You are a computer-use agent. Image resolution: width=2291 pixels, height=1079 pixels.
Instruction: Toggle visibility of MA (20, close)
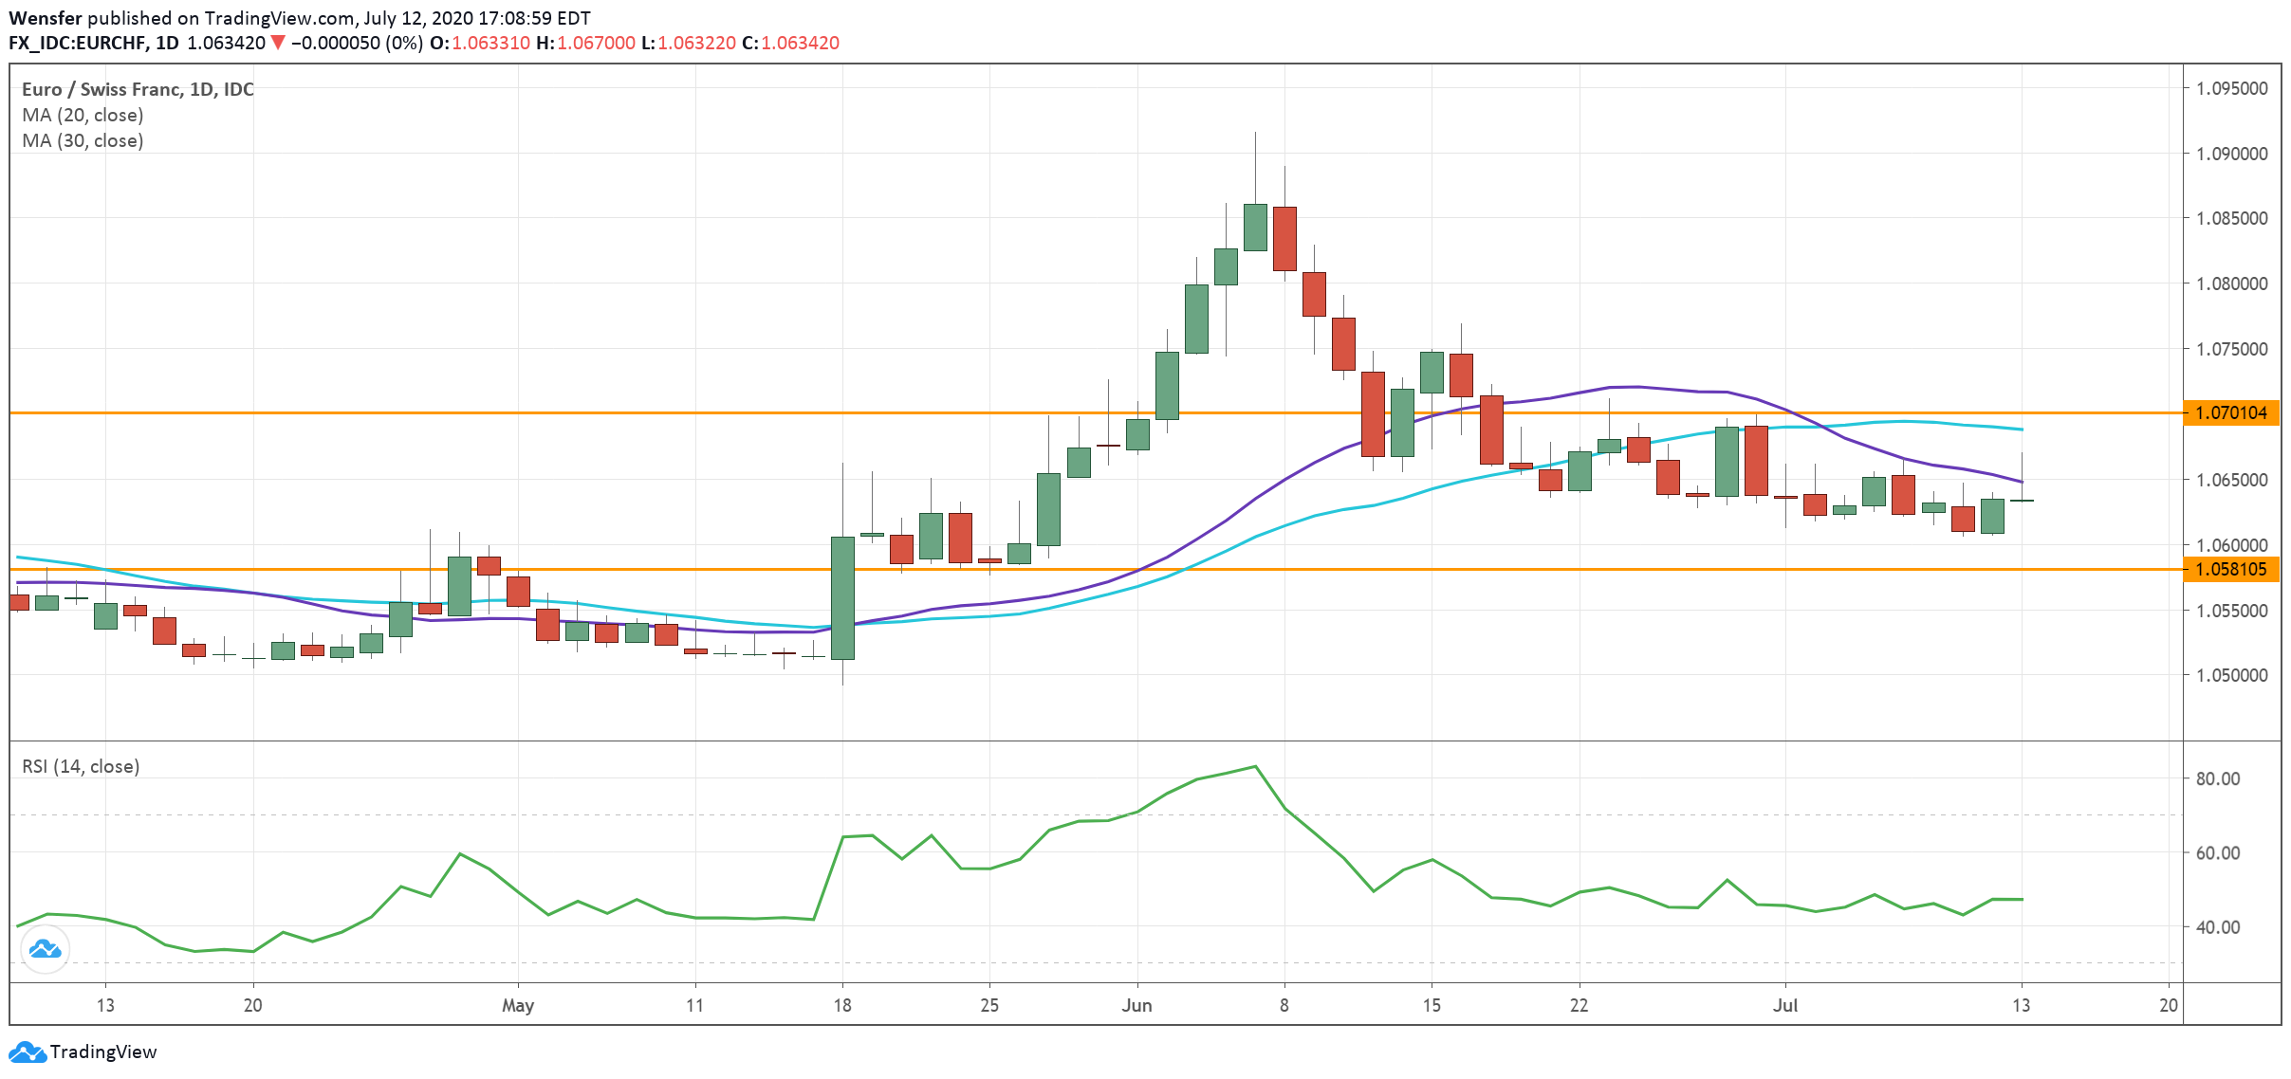(x=83, y=115)
